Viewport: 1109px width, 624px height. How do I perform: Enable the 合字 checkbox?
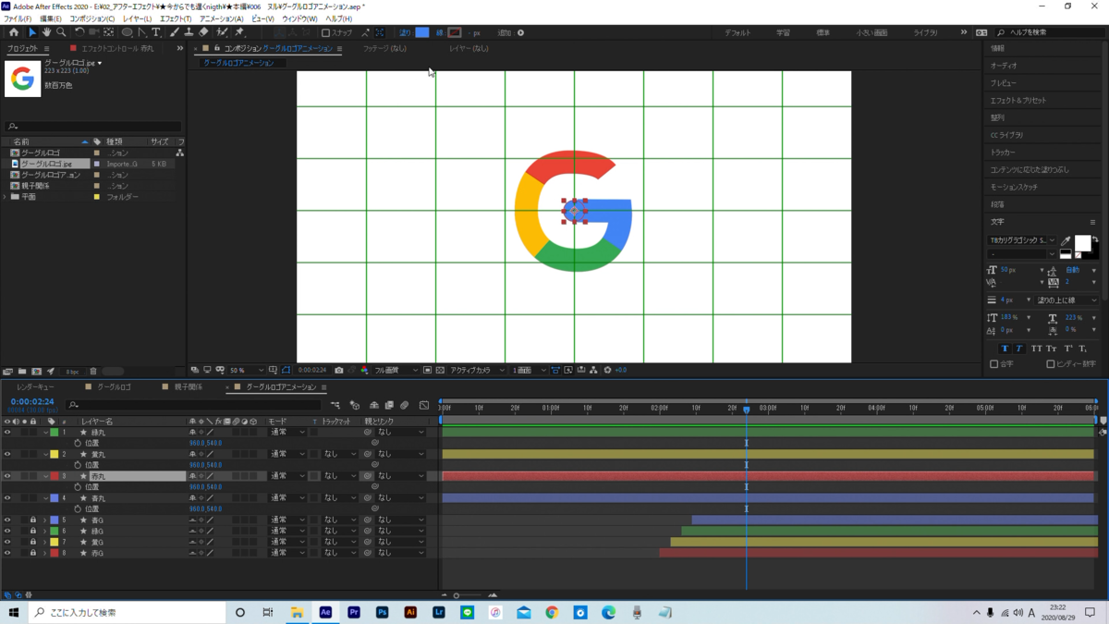click(994, 364)
